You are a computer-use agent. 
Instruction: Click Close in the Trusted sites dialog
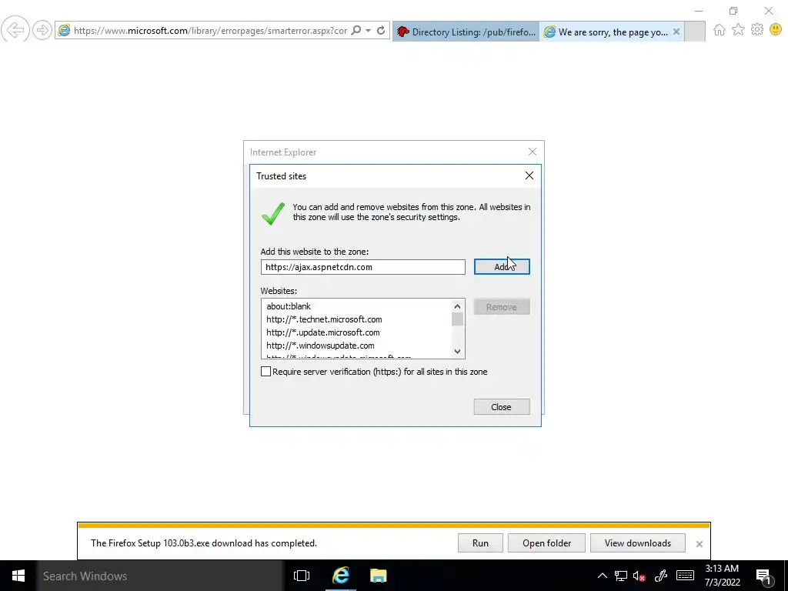(502, 407)
